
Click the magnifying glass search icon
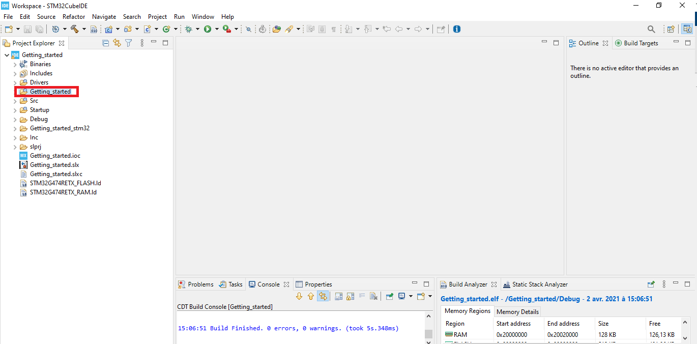[651, 29]
